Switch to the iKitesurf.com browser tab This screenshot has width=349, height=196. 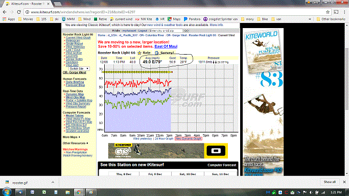click(26, 4)
